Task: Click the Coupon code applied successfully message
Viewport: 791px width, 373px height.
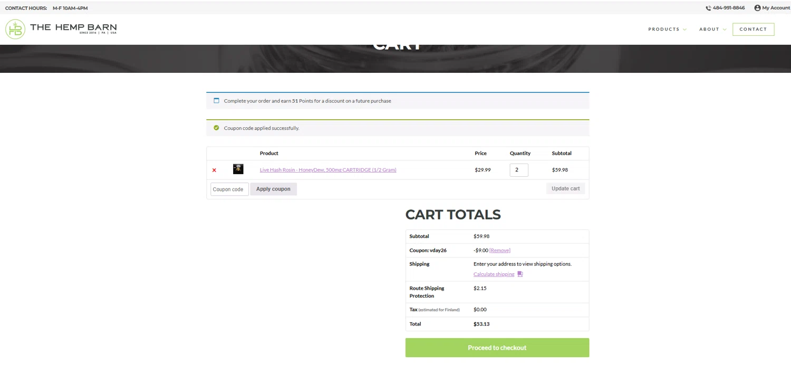Action: pyautogui.click(x=262, y=128)
